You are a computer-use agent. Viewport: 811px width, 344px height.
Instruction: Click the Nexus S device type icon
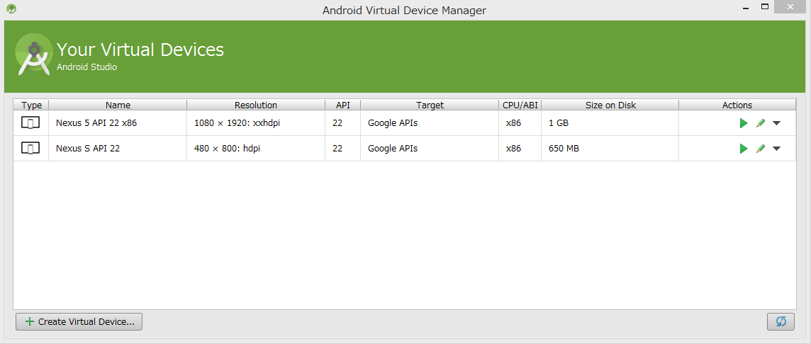coord(30,149)
